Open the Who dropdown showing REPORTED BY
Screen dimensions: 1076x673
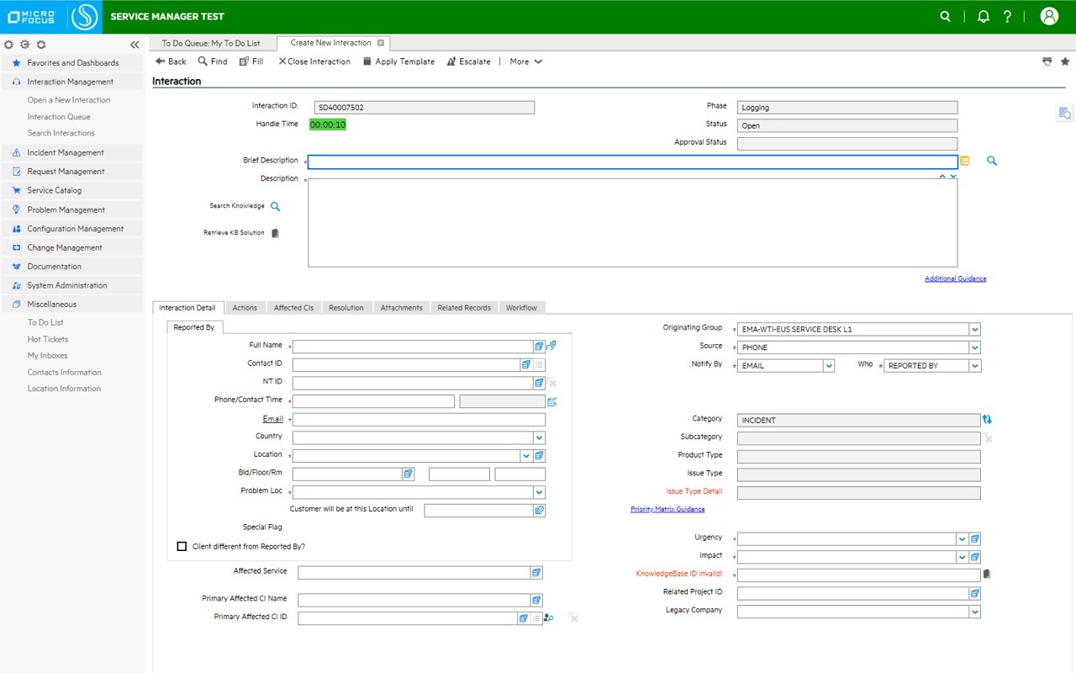point(975,366)
